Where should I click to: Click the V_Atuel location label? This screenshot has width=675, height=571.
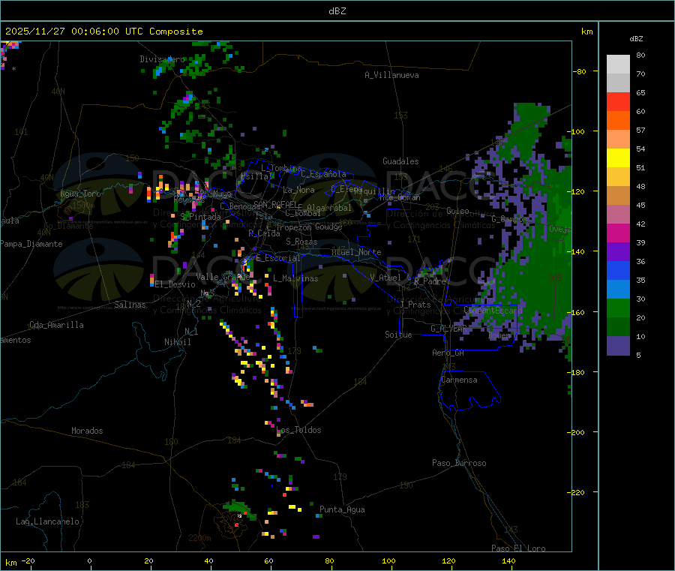[385, 278]
